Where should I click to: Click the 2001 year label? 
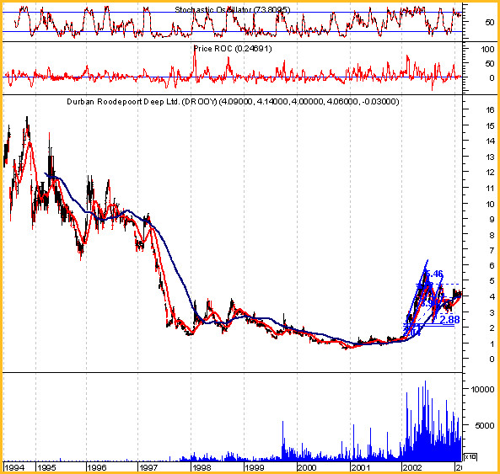pyautogui.click(x=360, y=467)
